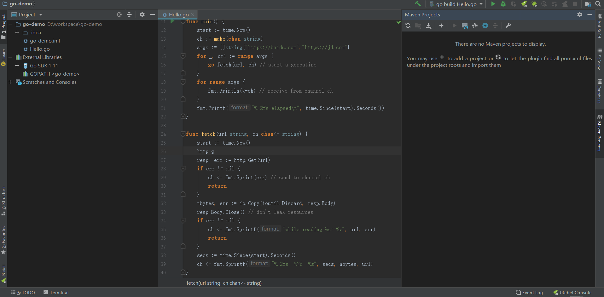Open Maven Projects panel gear options
Viewport: 604px width, 297px height.
(x=580, y=14)
